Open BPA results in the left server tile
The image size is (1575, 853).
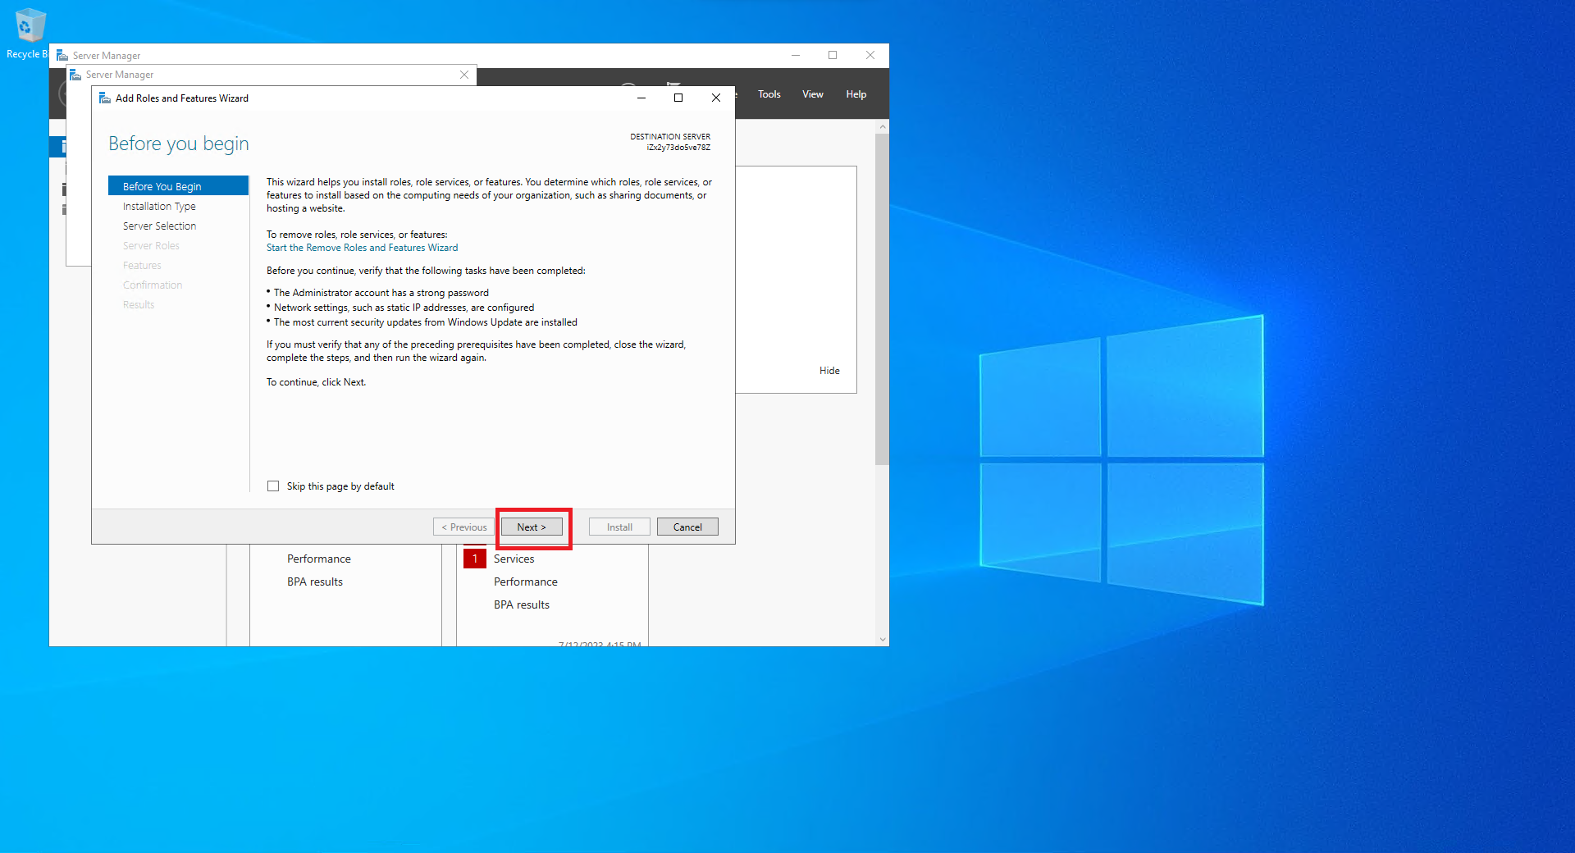click(x=314, y=582)
